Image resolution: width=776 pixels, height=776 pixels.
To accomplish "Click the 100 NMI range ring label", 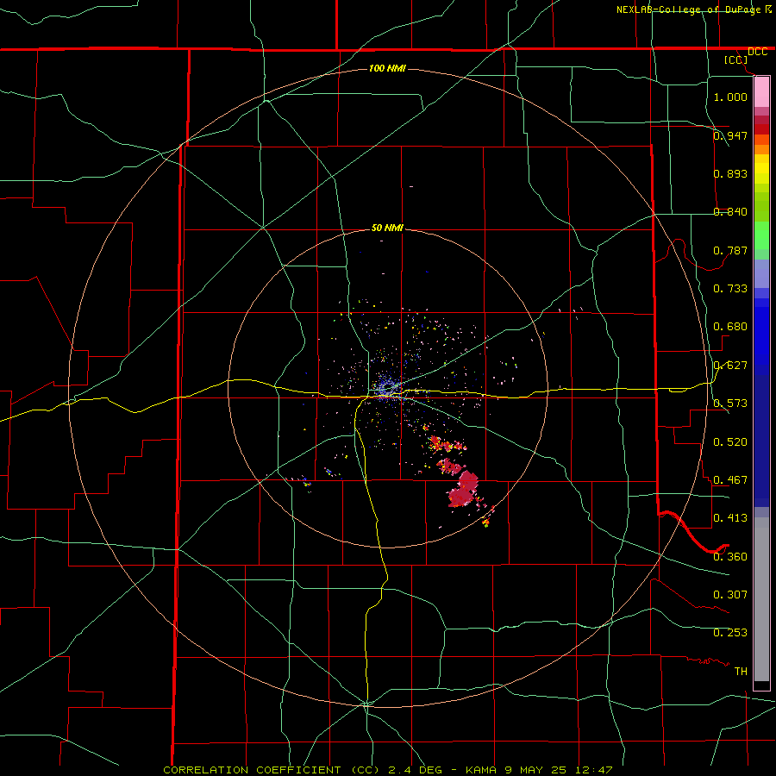I will 387,68.
